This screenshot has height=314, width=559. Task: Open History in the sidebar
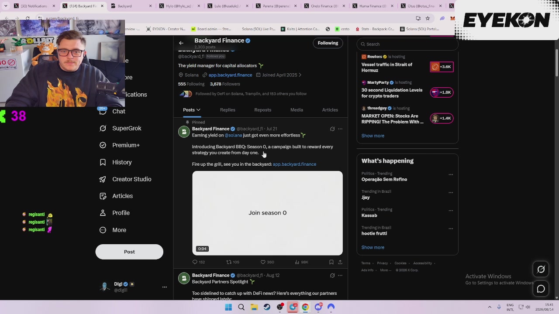click(x=116, y=162)
